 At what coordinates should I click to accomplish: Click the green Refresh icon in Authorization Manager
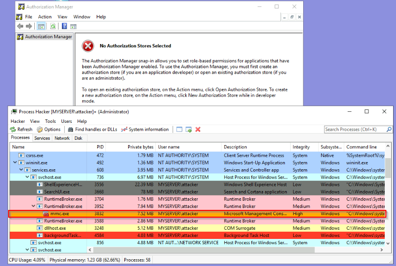[53, 26]
